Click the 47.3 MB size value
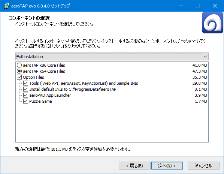Viewport: 224px width, 174px height. pyautogui.click(x=200, y=71)
